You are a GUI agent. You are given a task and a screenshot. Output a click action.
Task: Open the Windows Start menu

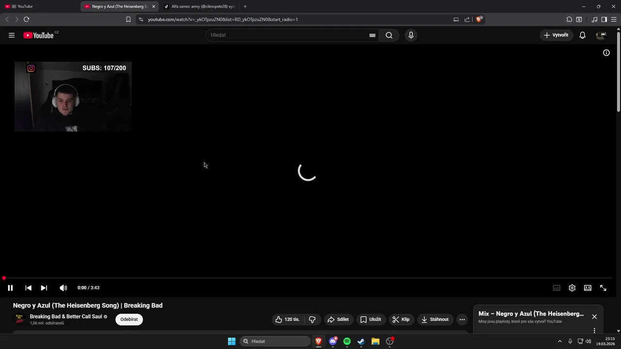coord(232,341)
